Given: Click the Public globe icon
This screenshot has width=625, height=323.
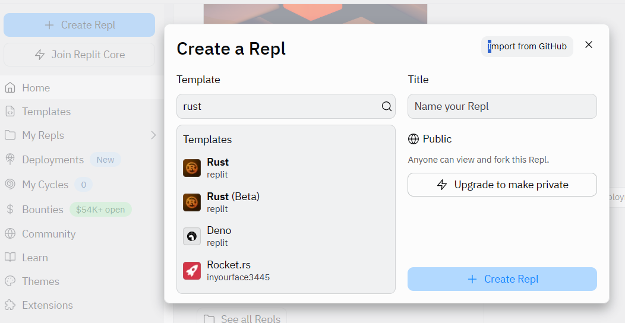Looking at the screenshot, I should (x=413, y=139).
